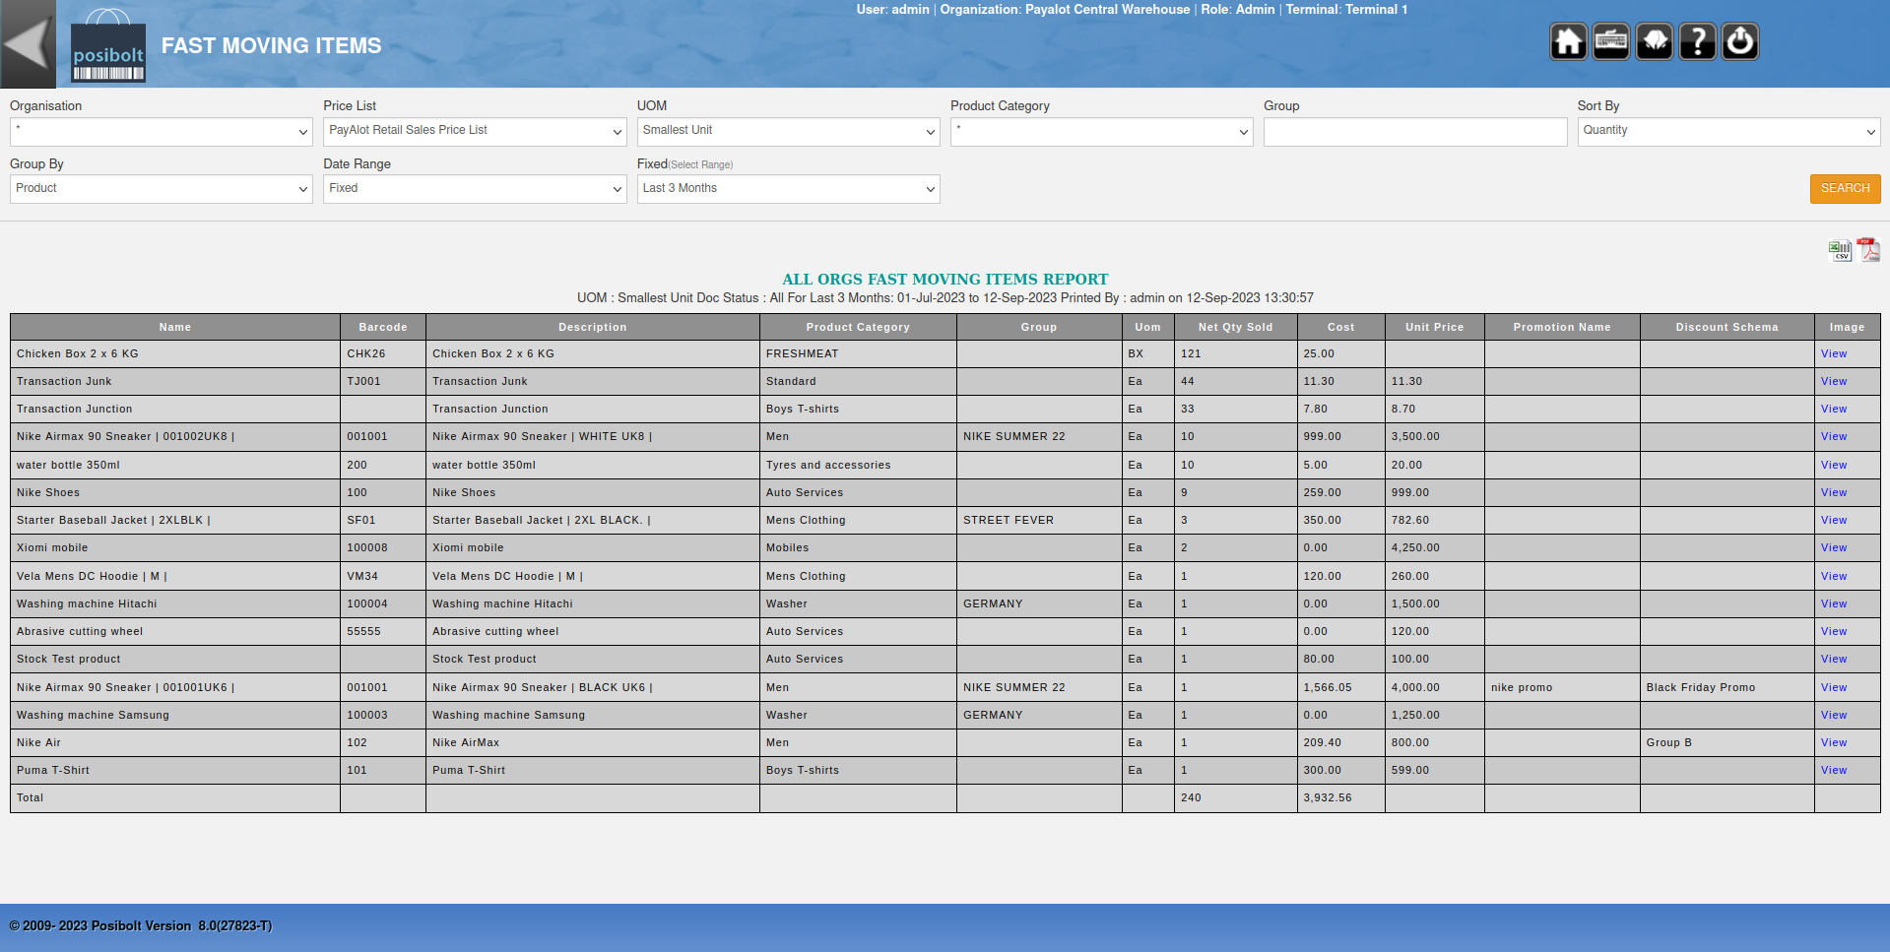This screenshot has height=952, width=1890.
Task: View image for Washing machine Hitachi
Action: pyautogui.click(x=1834, y=604)
